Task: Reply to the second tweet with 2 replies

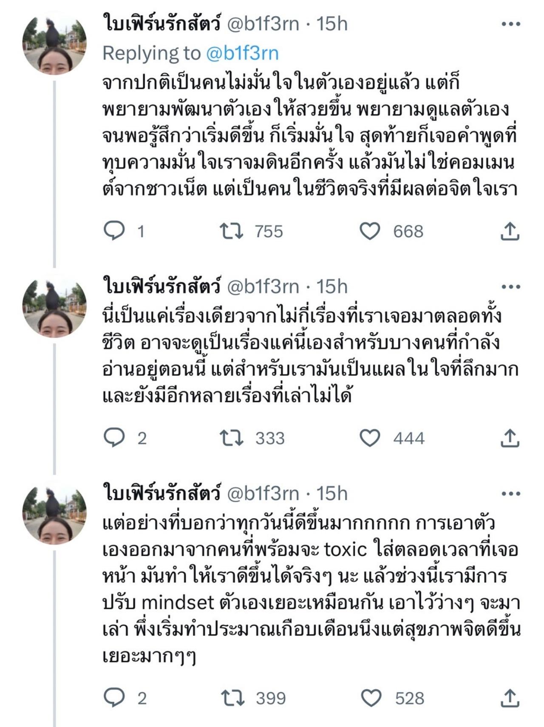Action: (115, 437)
